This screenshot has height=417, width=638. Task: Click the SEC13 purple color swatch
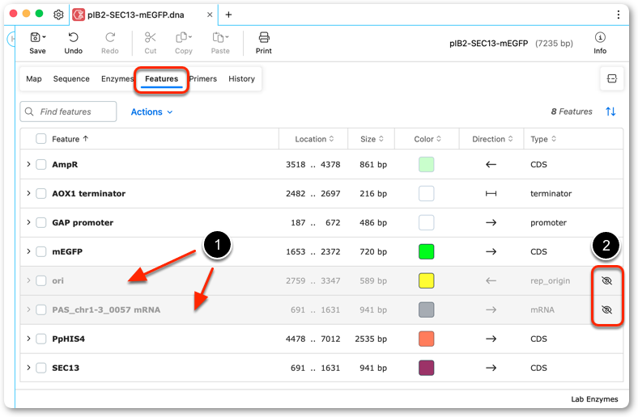(x=427, y=368)
